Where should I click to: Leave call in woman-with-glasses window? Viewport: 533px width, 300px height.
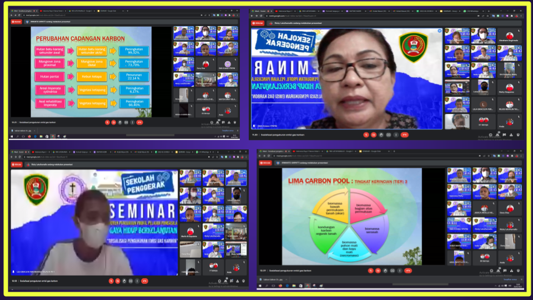(405, 134)
